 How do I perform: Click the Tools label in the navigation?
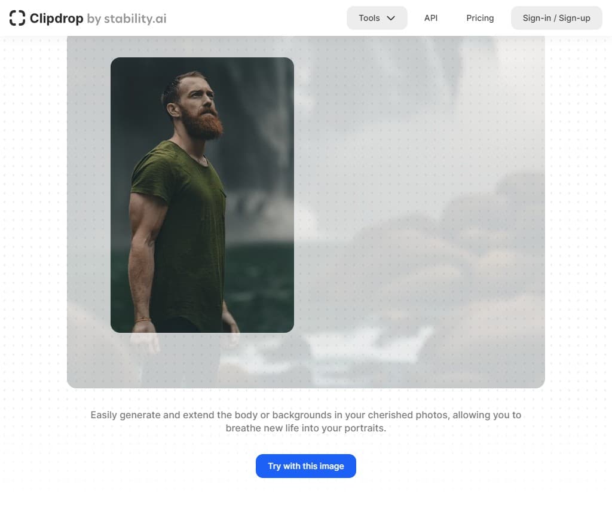(x=369, y=18)
